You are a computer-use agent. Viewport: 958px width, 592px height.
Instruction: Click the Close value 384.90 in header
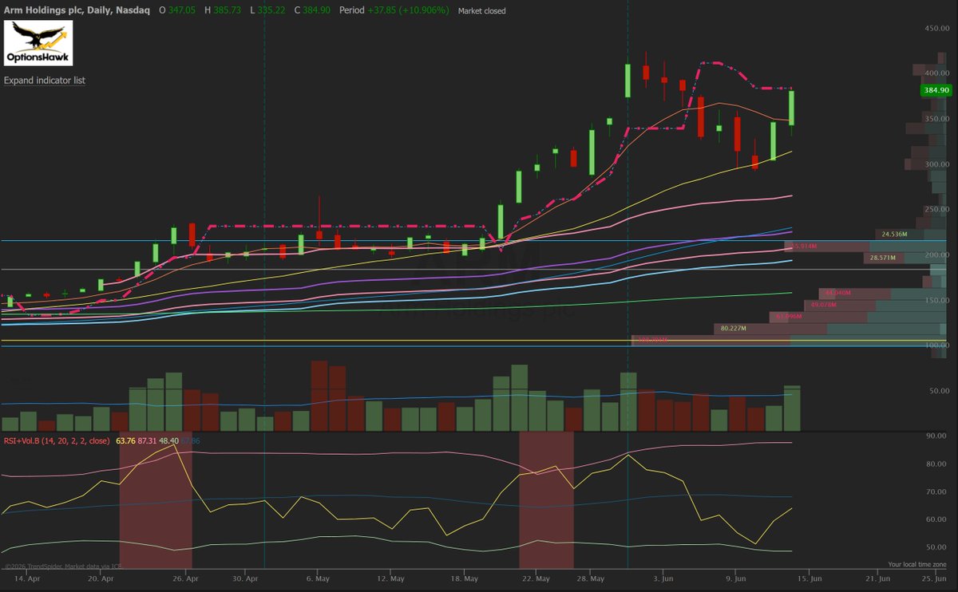click(x=318, y=11)
